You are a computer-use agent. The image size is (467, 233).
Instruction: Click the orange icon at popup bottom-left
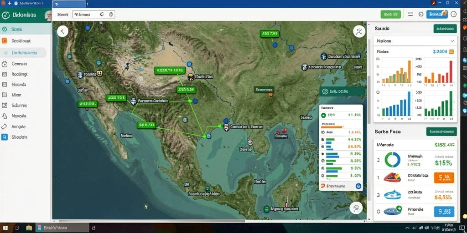[322, 186]
